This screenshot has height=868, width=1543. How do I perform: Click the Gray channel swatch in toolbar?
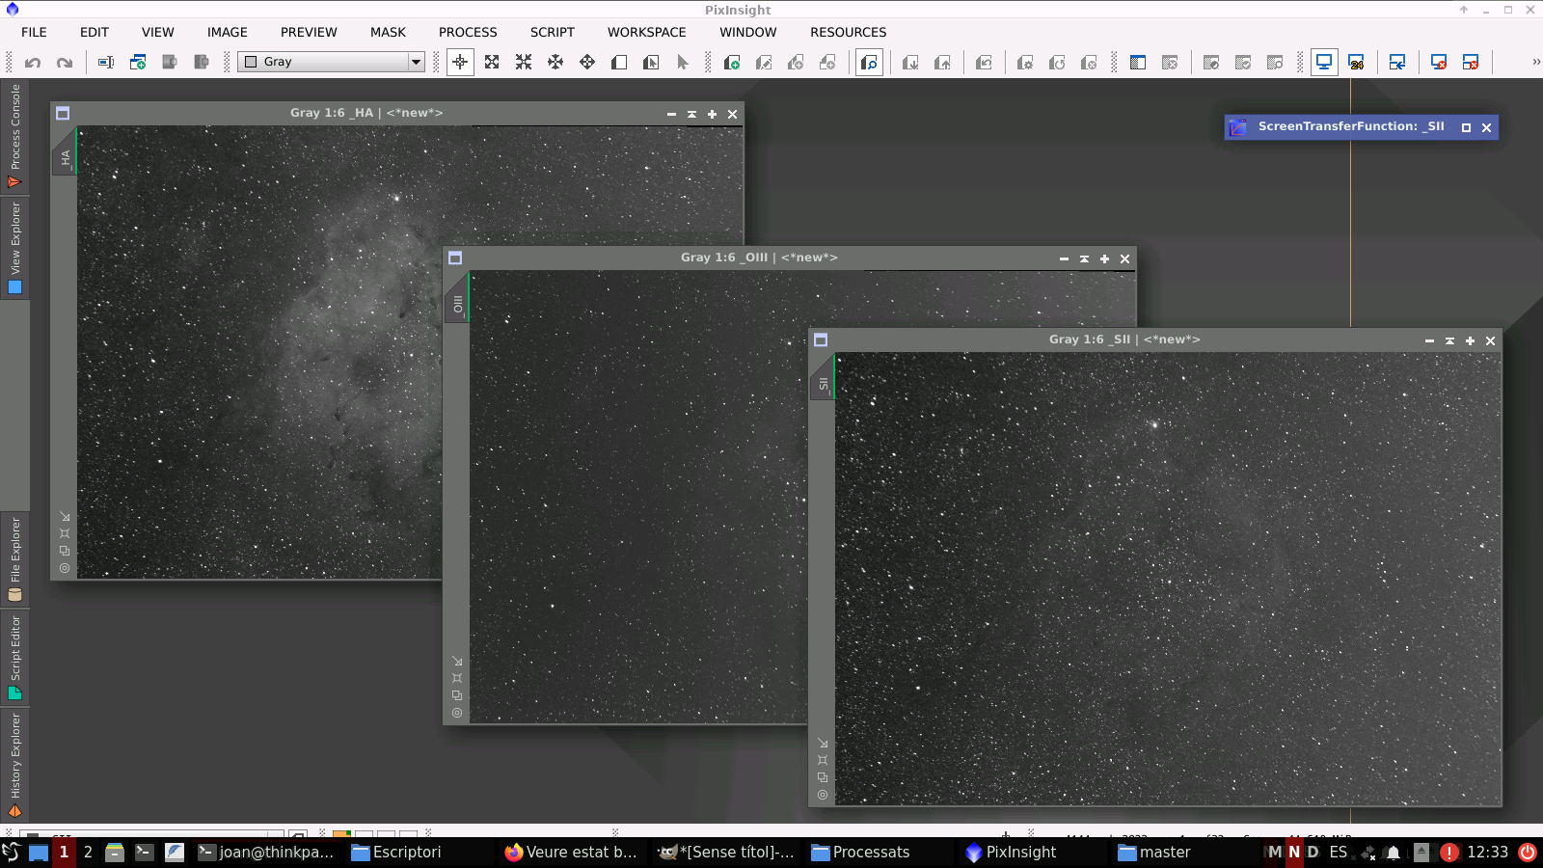click(249, 62)
